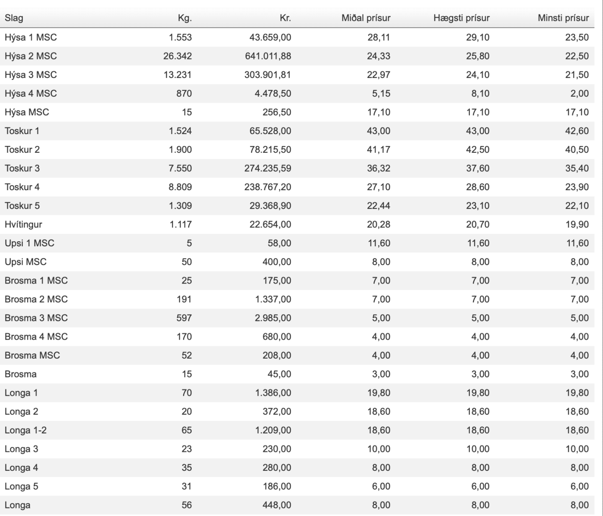The height and width of the screenshot is (516, 603).
Task: Select the Toskur 3 row label
Action: (22, 168)
